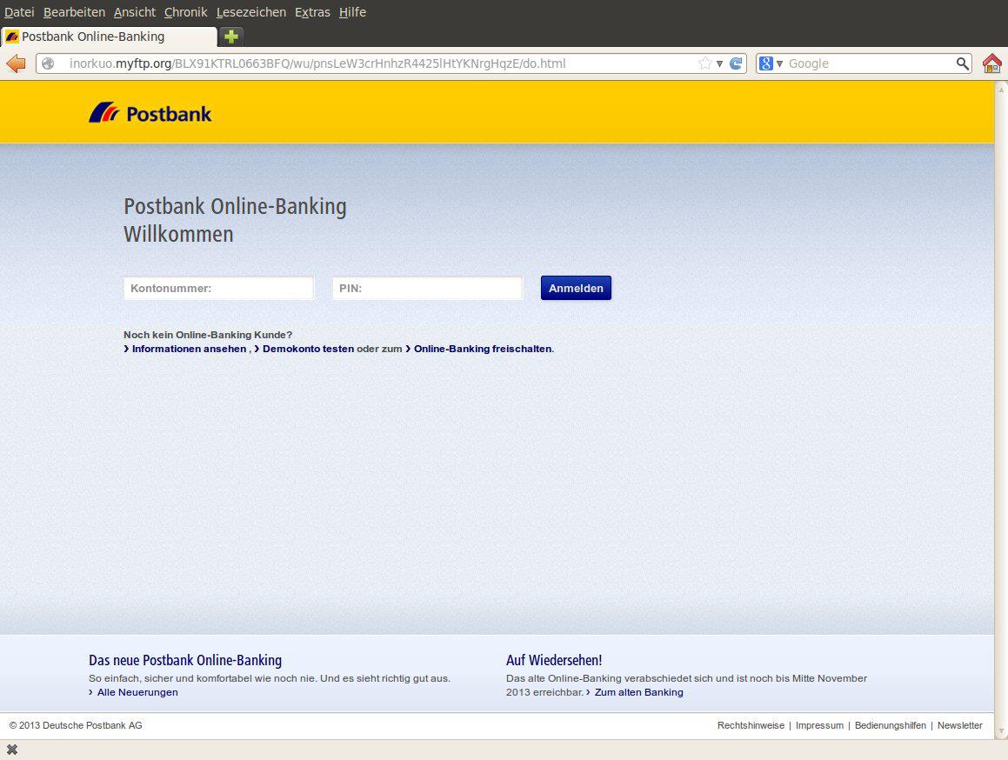Click the vertical page scrollbar

click(x=1001, y=410)
